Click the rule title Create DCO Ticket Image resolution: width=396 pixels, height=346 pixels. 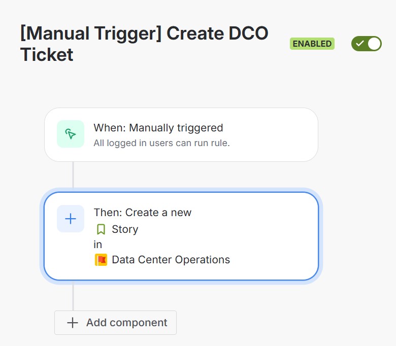(144, 44)
